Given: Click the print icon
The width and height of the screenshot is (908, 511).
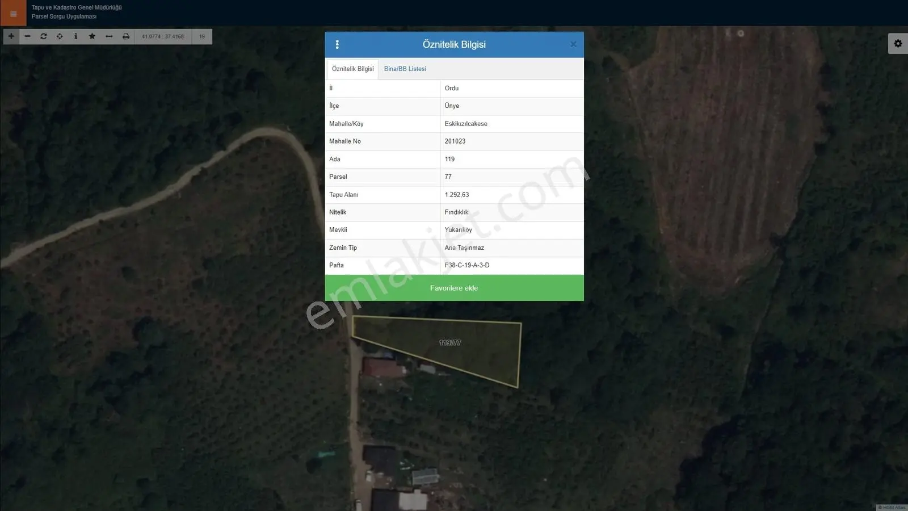Looking at the screenshot, I should point(125,36).
